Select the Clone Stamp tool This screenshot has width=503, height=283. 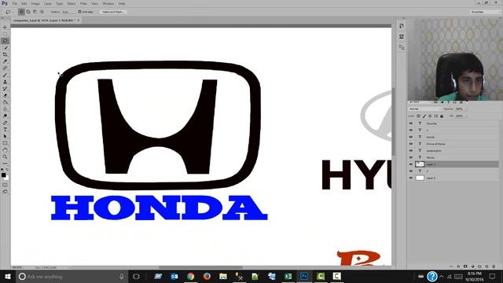tap(5, 82)
